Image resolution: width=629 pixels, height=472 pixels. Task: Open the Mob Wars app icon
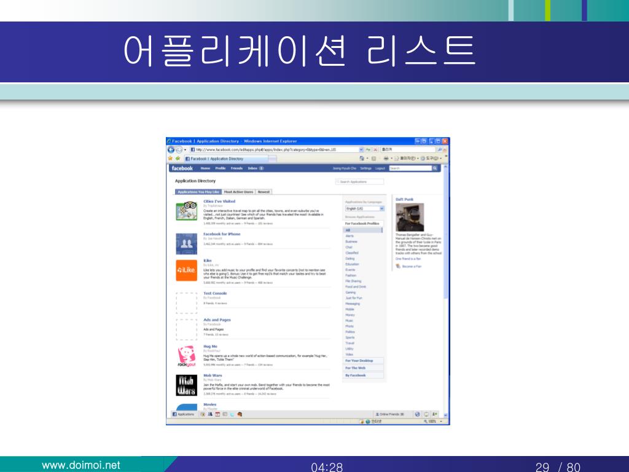[187, 385]
